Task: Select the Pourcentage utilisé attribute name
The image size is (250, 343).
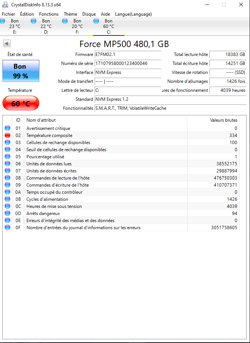Action: coord(45,157)
